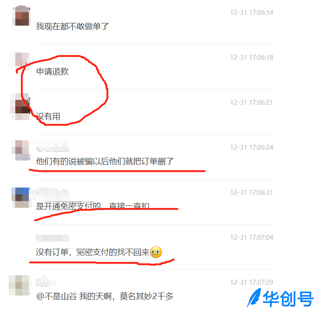Select message 他们有的说被骗以后他们就把订单删了
The image size is (316, 309).
tap(104, 161)
